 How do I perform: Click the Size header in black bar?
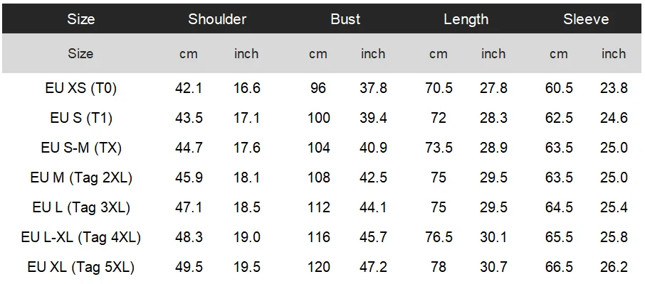coord(81,19)
